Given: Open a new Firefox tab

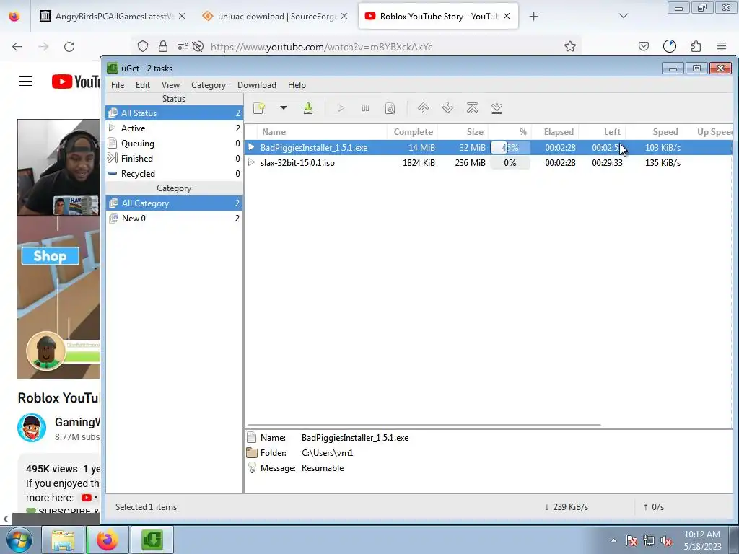Looking at the screenshot, I should click(533, 17).
